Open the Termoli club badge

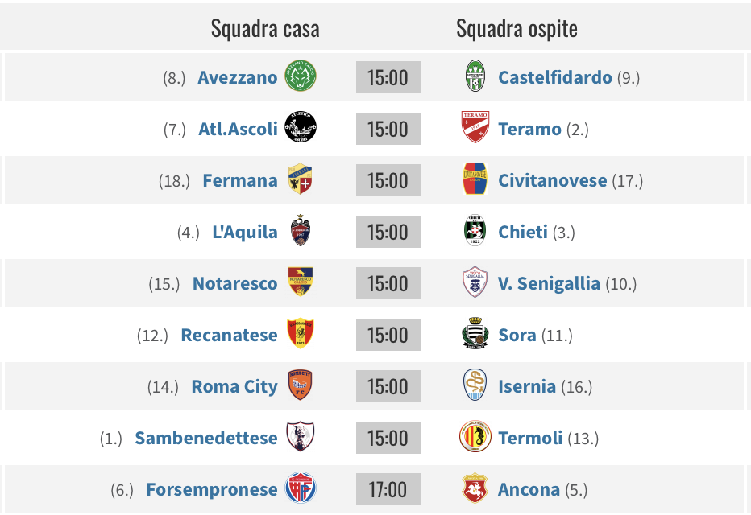[x=475, y=438]
